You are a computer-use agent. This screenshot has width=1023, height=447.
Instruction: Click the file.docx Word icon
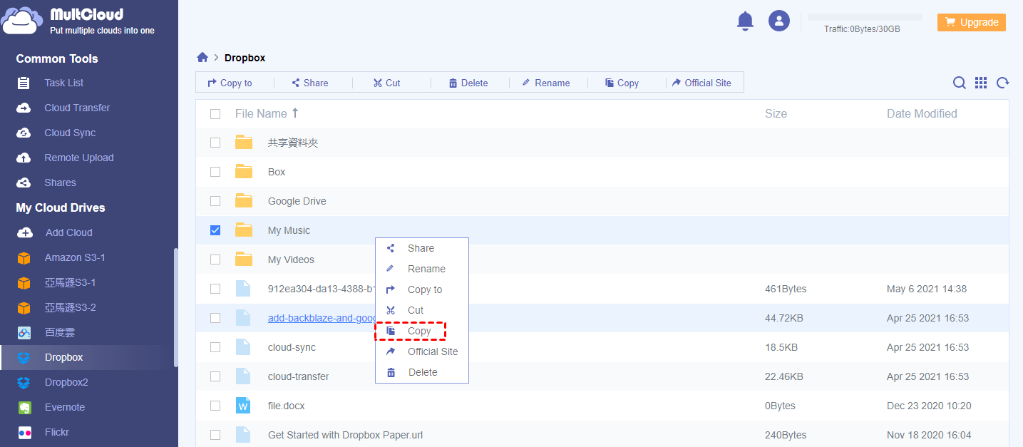[244, 405]
